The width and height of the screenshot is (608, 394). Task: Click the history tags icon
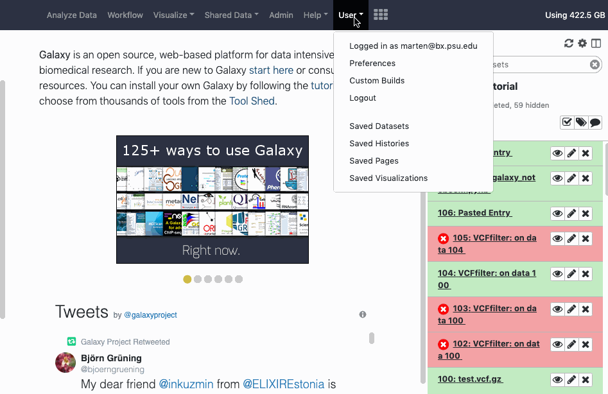click(x=581, y=123)
